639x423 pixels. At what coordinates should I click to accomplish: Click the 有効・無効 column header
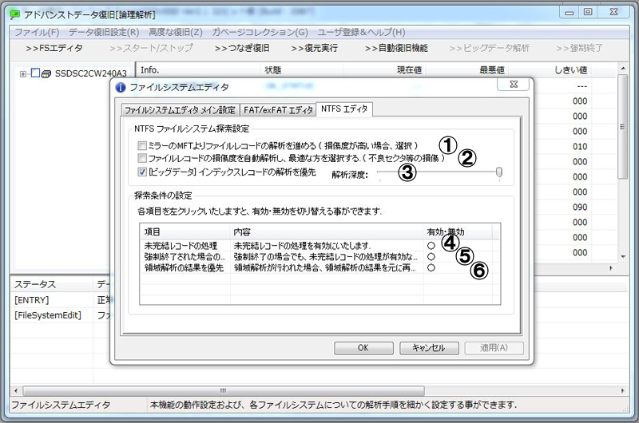point(458,232)
